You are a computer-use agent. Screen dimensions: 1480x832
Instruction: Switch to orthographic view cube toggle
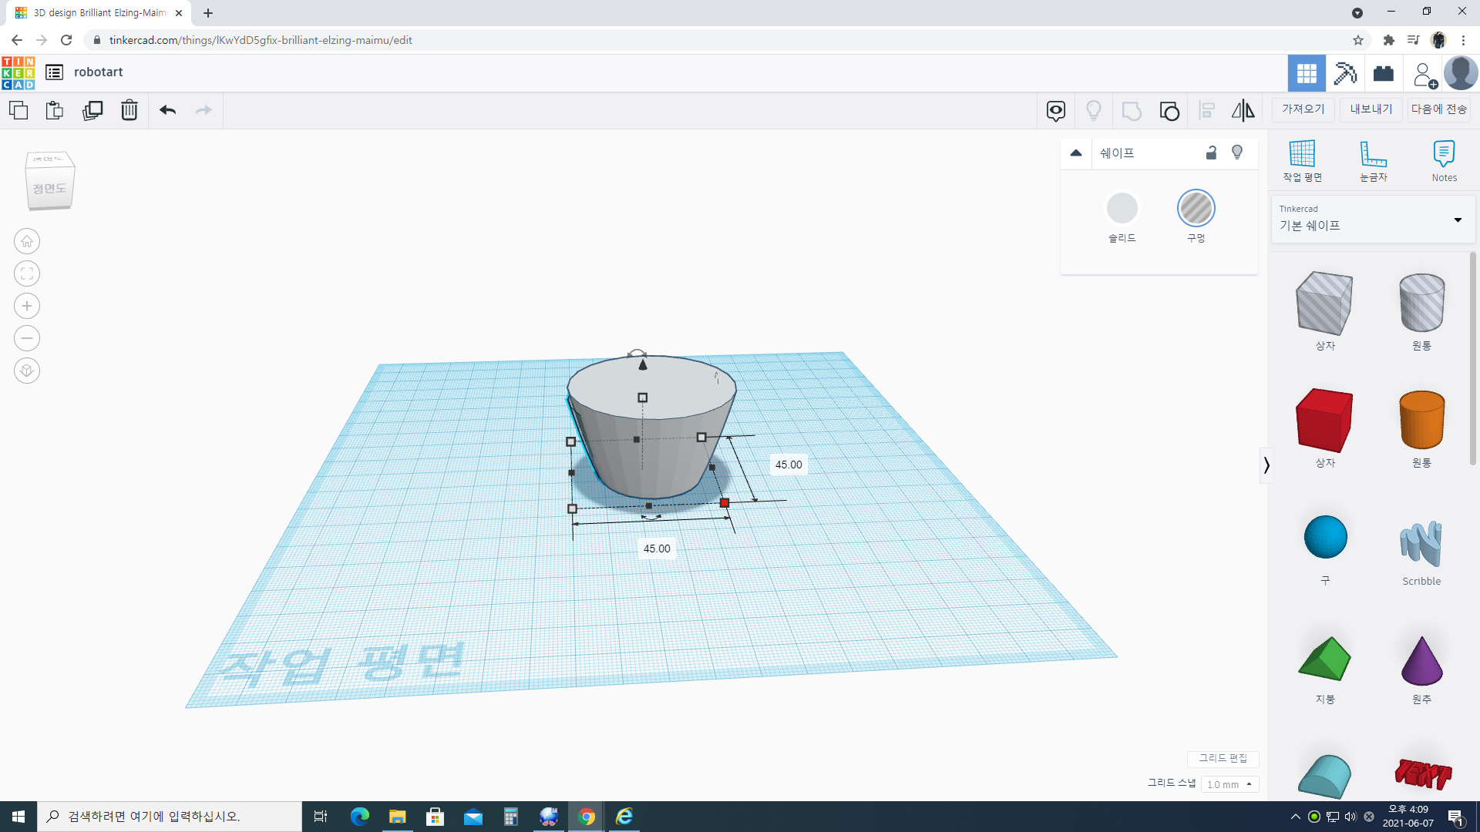(27, 371)
